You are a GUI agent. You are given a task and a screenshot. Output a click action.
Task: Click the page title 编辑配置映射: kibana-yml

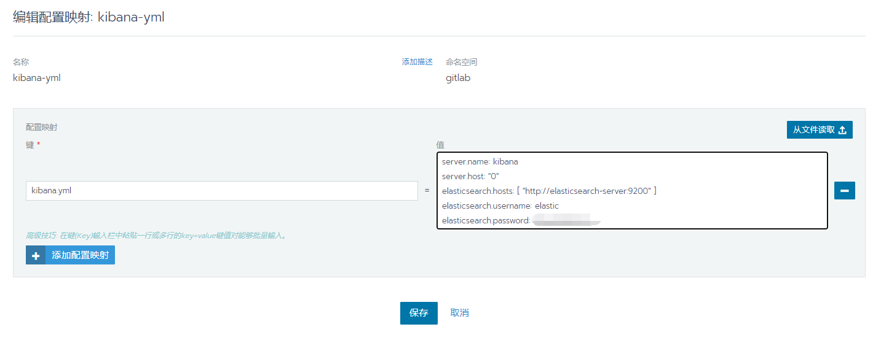(89, 17)
